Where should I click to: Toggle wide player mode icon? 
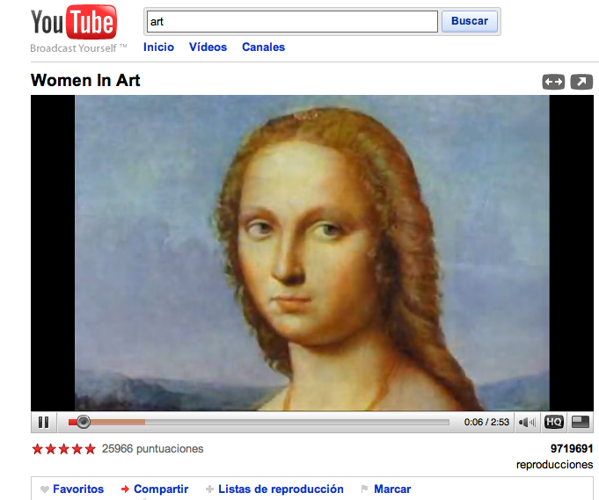(553, 82)
